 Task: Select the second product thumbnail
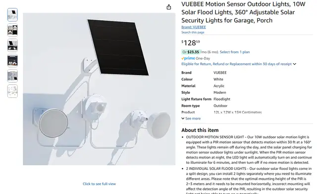pyautogui.click(x=12, y=30)
